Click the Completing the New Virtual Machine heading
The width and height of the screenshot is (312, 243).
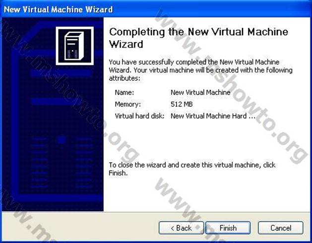tap(198, 38)
